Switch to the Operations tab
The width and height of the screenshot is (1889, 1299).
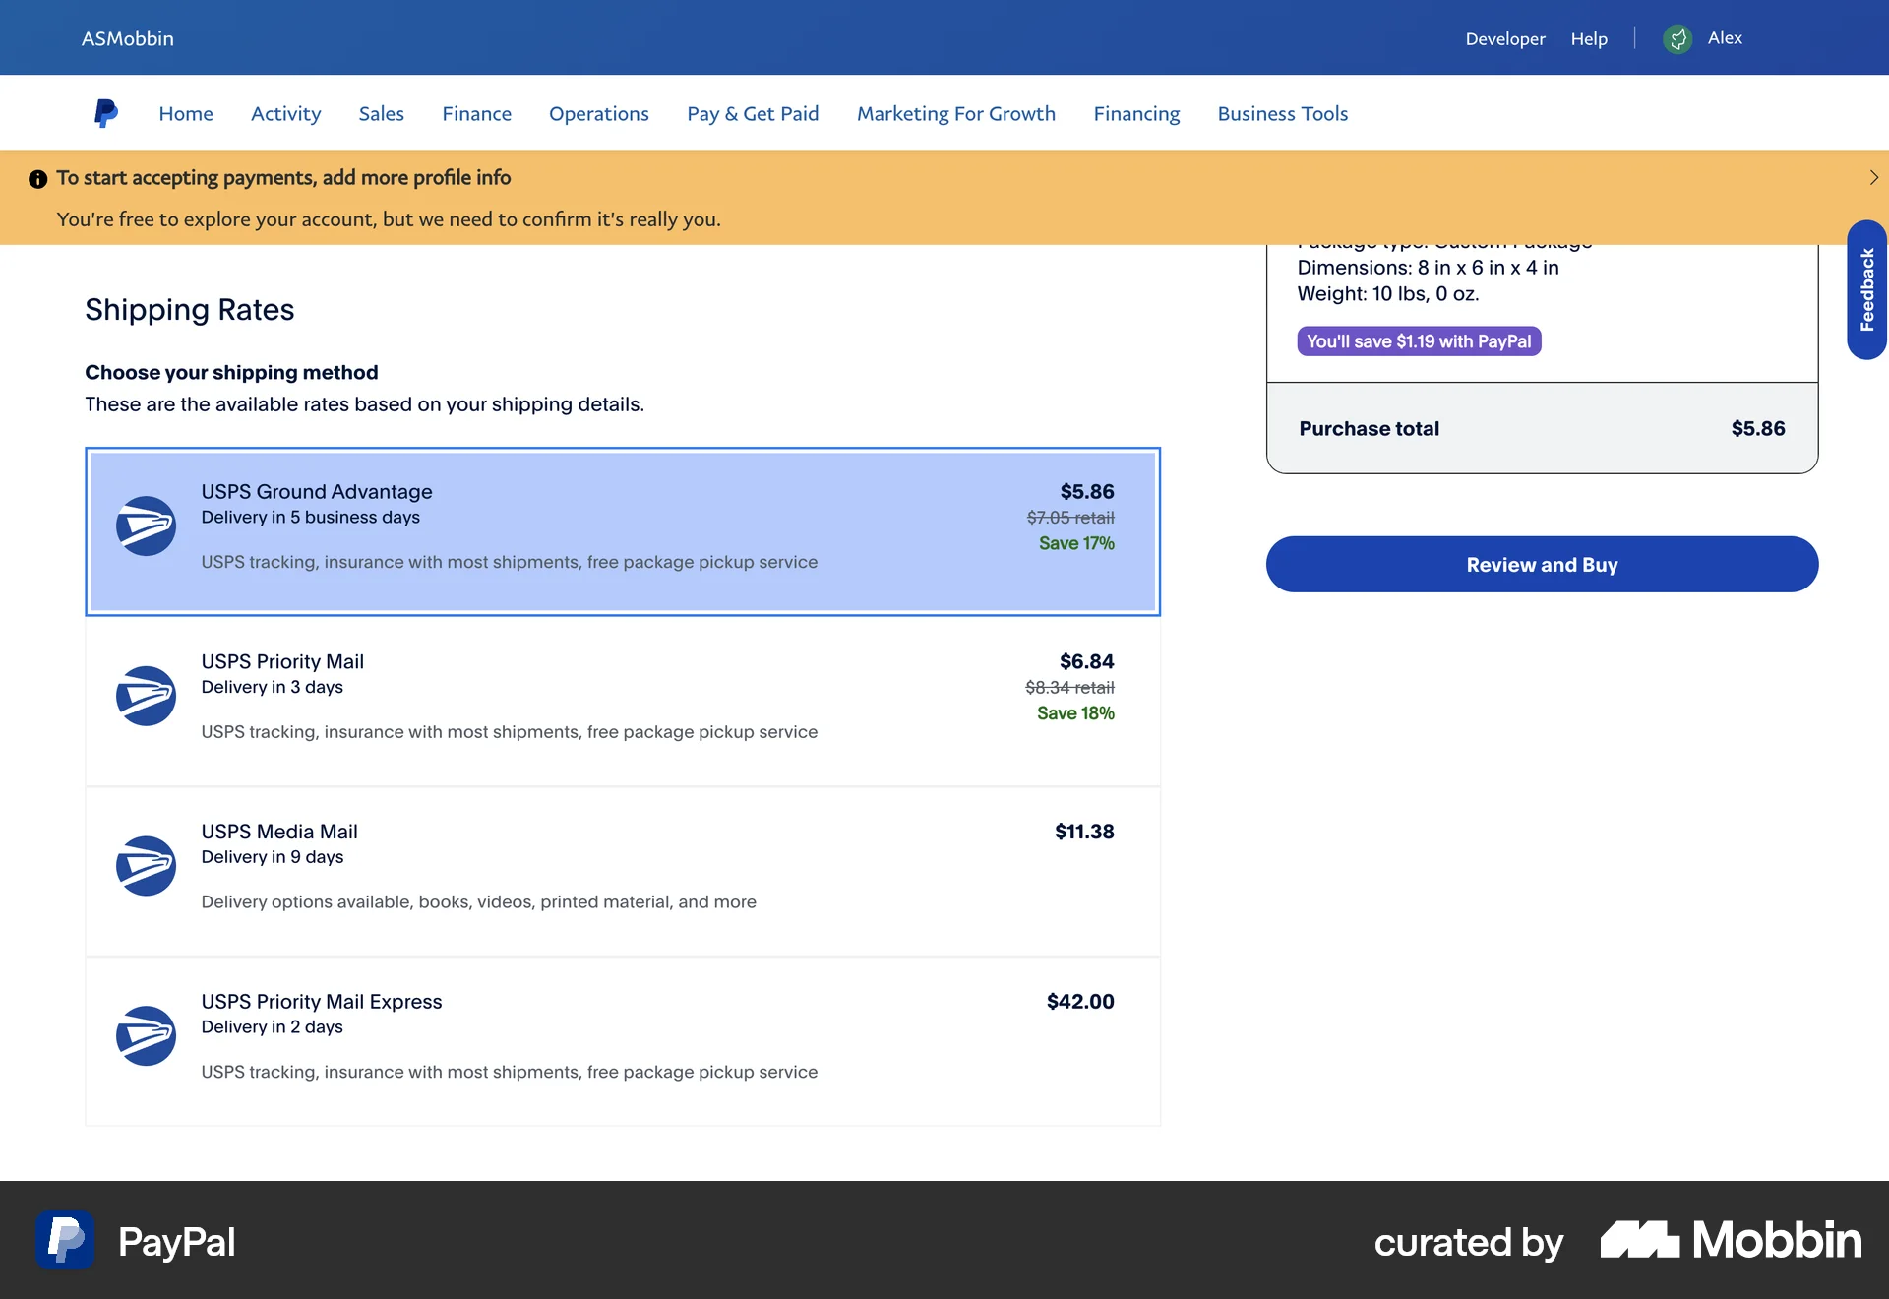point(598,113)
